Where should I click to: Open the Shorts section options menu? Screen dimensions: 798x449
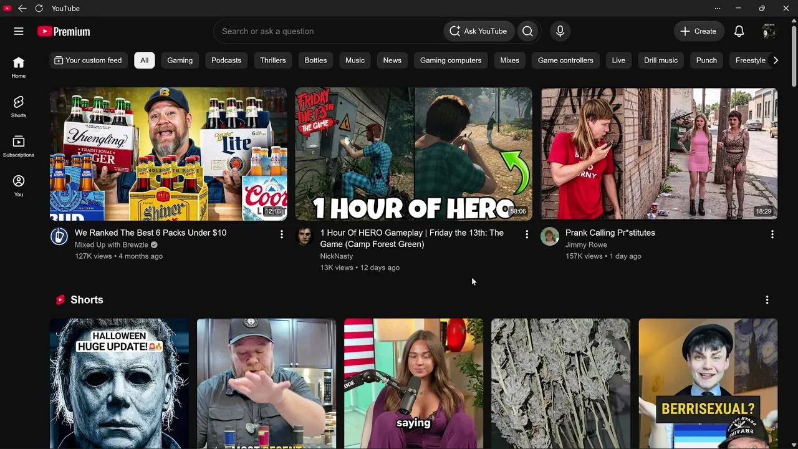coord(767,300)
